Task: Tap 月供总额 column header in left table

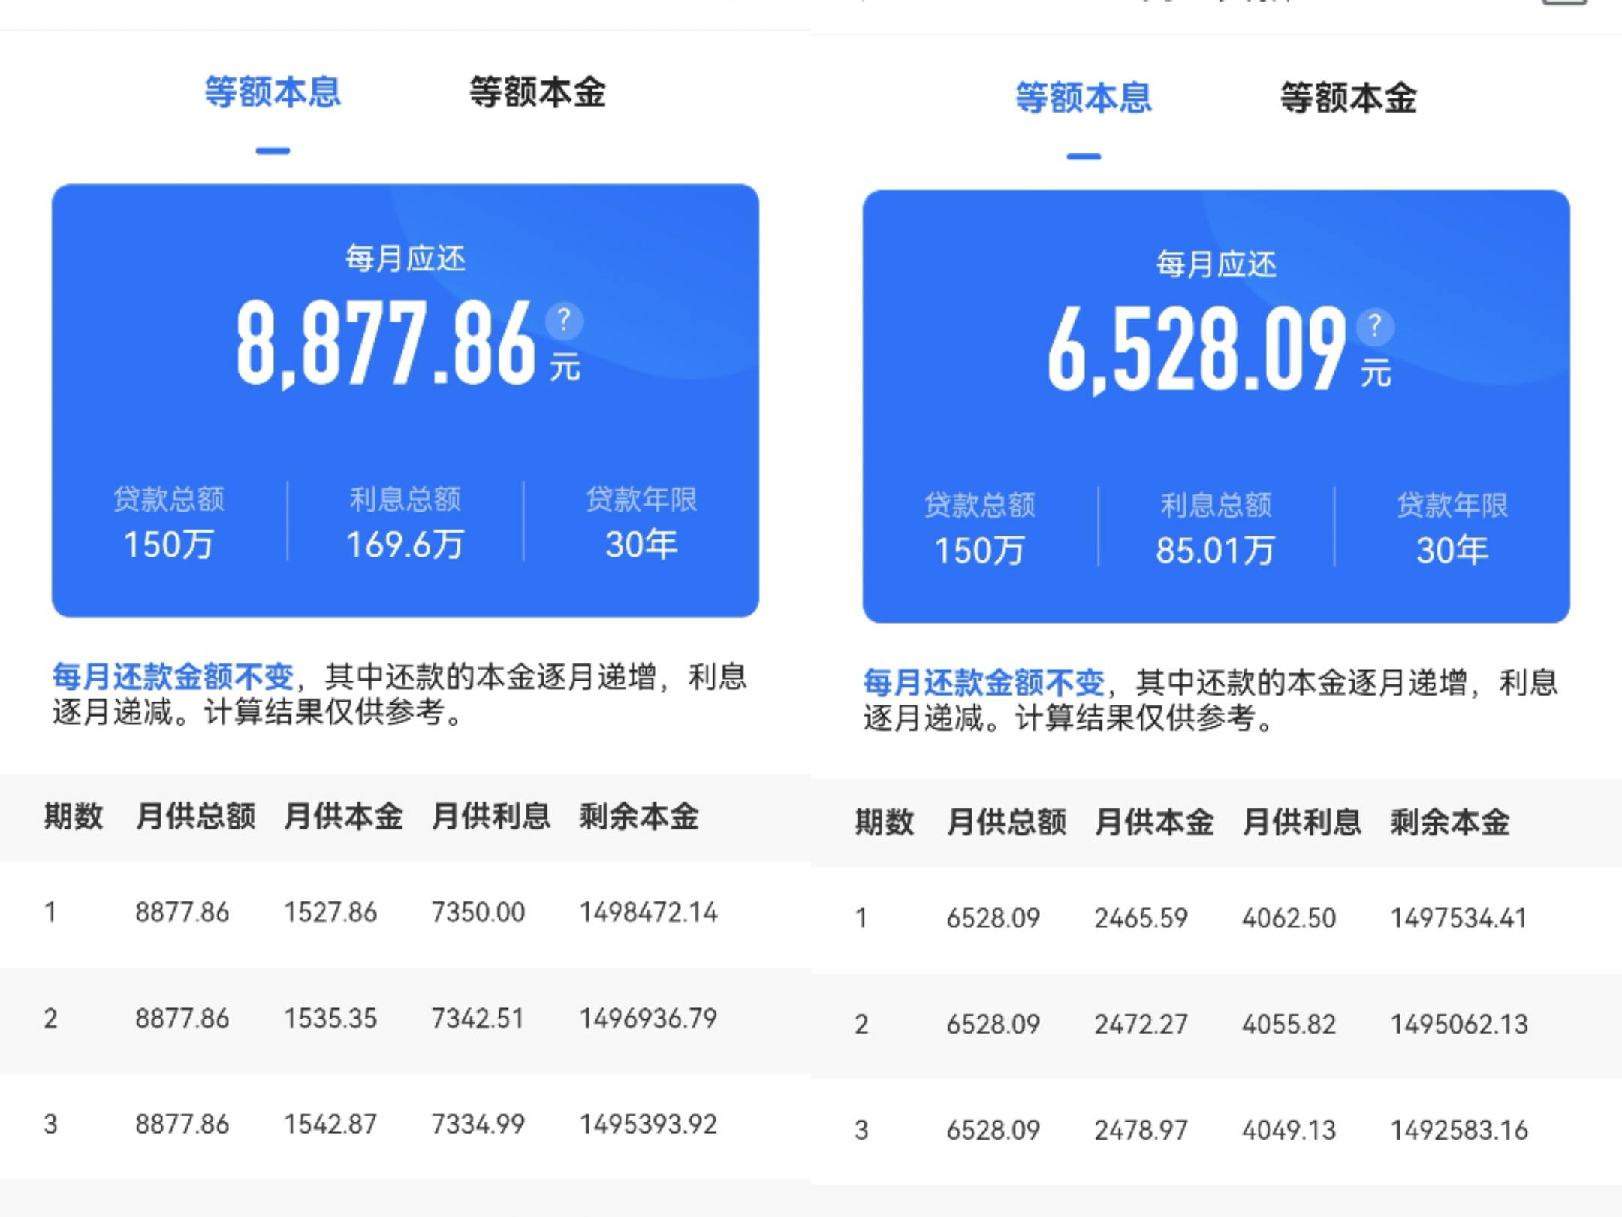Action: (x=196, y=816)
